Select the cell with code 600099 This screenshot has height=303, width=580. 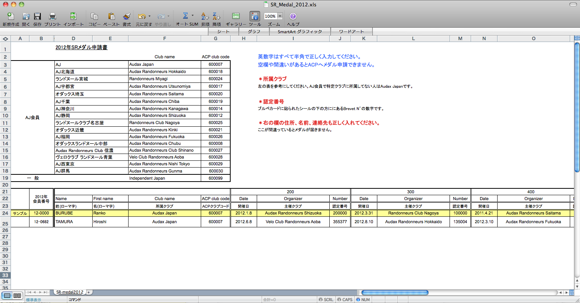click(x=216, y=178)
